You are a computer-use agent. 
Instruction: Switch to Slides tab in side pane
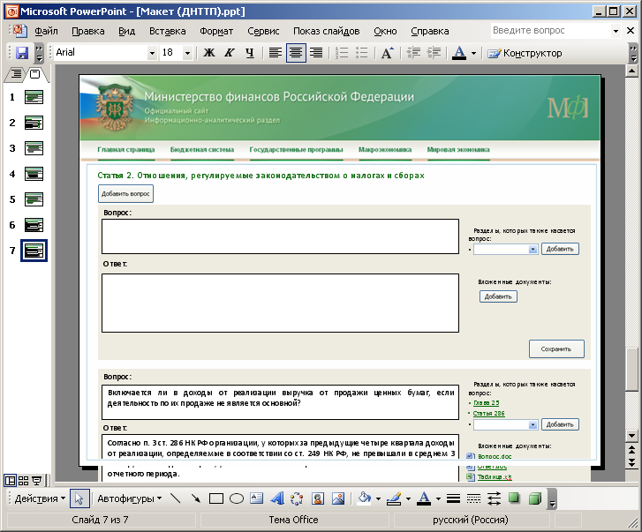coord(35,74)
